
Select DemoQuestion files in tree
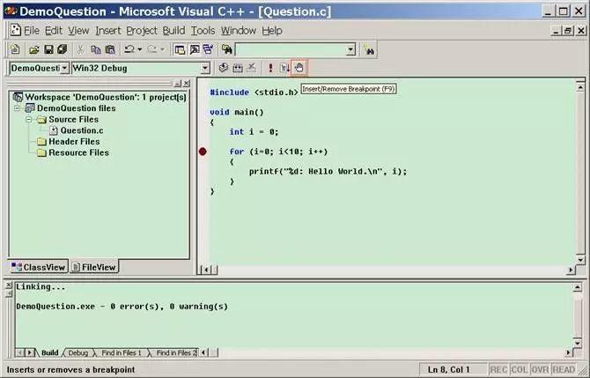76,108
